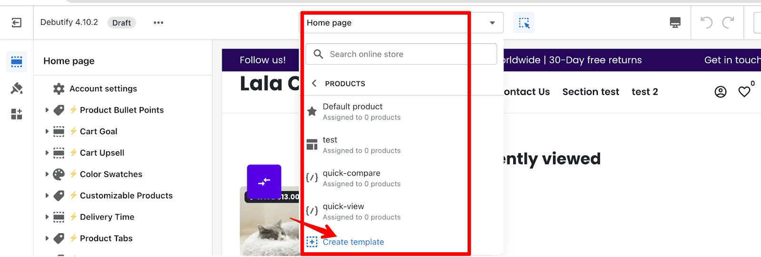Select the Default product template

coord(361,111)
